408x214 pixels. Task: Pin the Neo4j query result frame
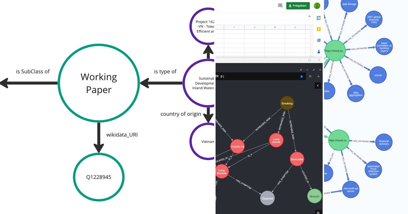pyautogui.click(x=301, y=70)
